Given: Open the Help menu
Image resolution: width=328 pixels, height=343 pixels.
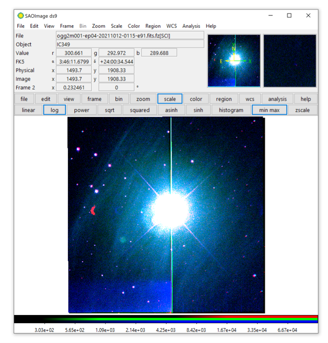Looking at the screenshot, I should [211, 26].
